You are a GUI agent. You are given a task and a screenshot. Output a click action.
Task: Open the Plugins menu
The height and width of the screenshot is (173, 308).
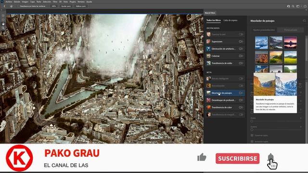coord(73,1)
